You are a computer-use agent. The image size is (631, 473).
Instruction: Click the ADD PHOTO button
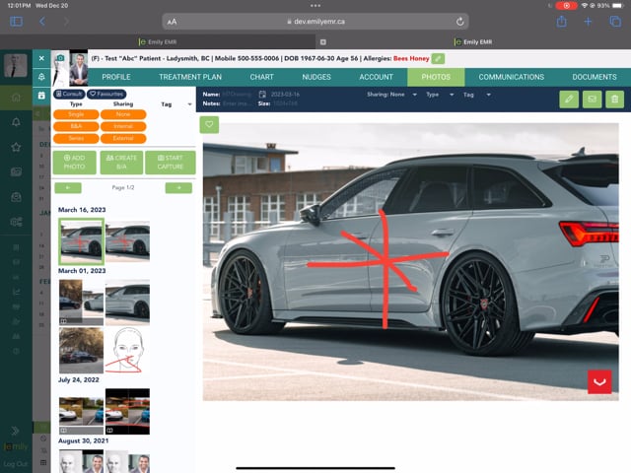pyautogui.click(x=75, y=163)
